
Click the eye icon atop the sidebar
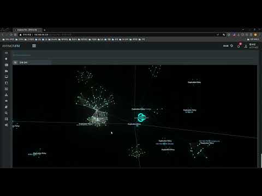pos(7,53)
